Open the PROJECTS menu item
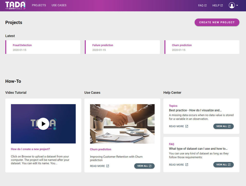Screen dimensions: 246x186 39,5
